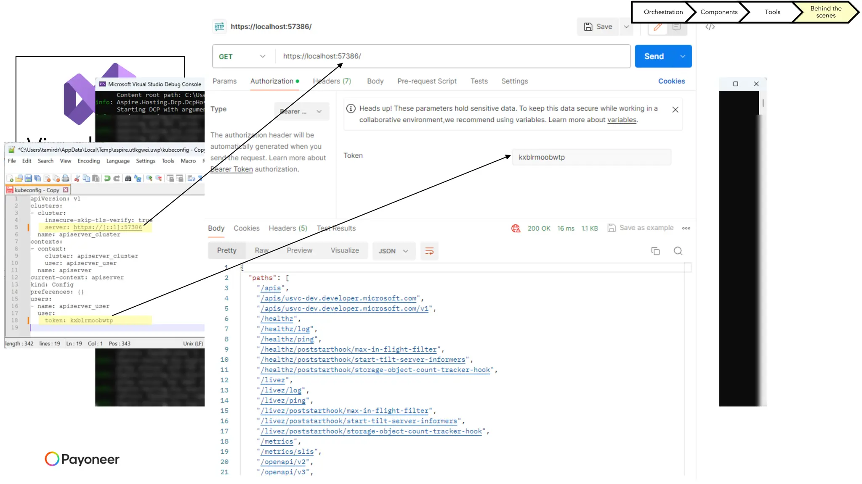Open the Macro menu in Notepad++
862x484 pixels.
pos(188,161)
